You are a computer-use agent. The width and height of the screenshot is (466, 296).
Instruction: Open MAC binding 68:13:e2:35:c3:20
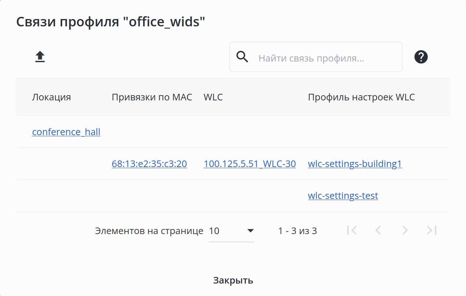149,164
